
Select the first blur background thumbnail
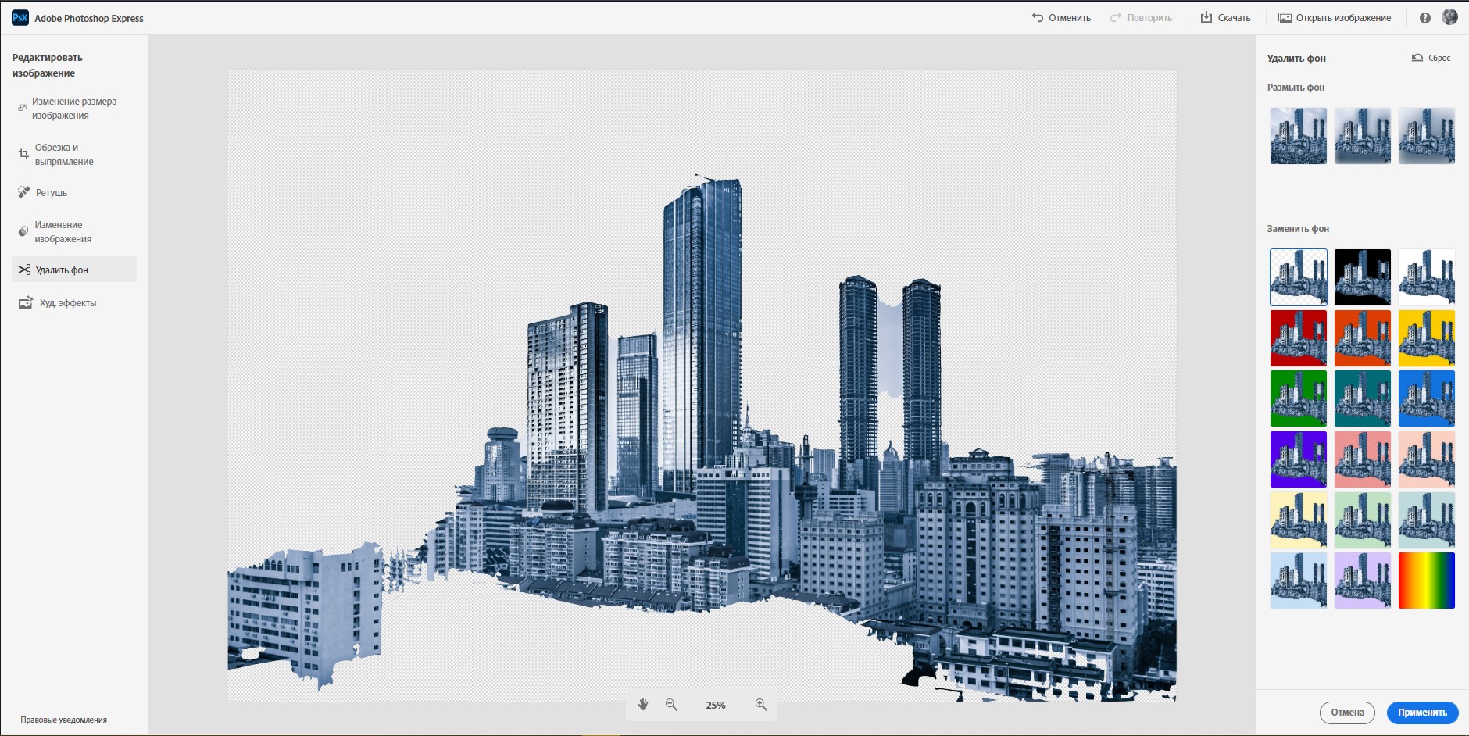pos(1298,136)
